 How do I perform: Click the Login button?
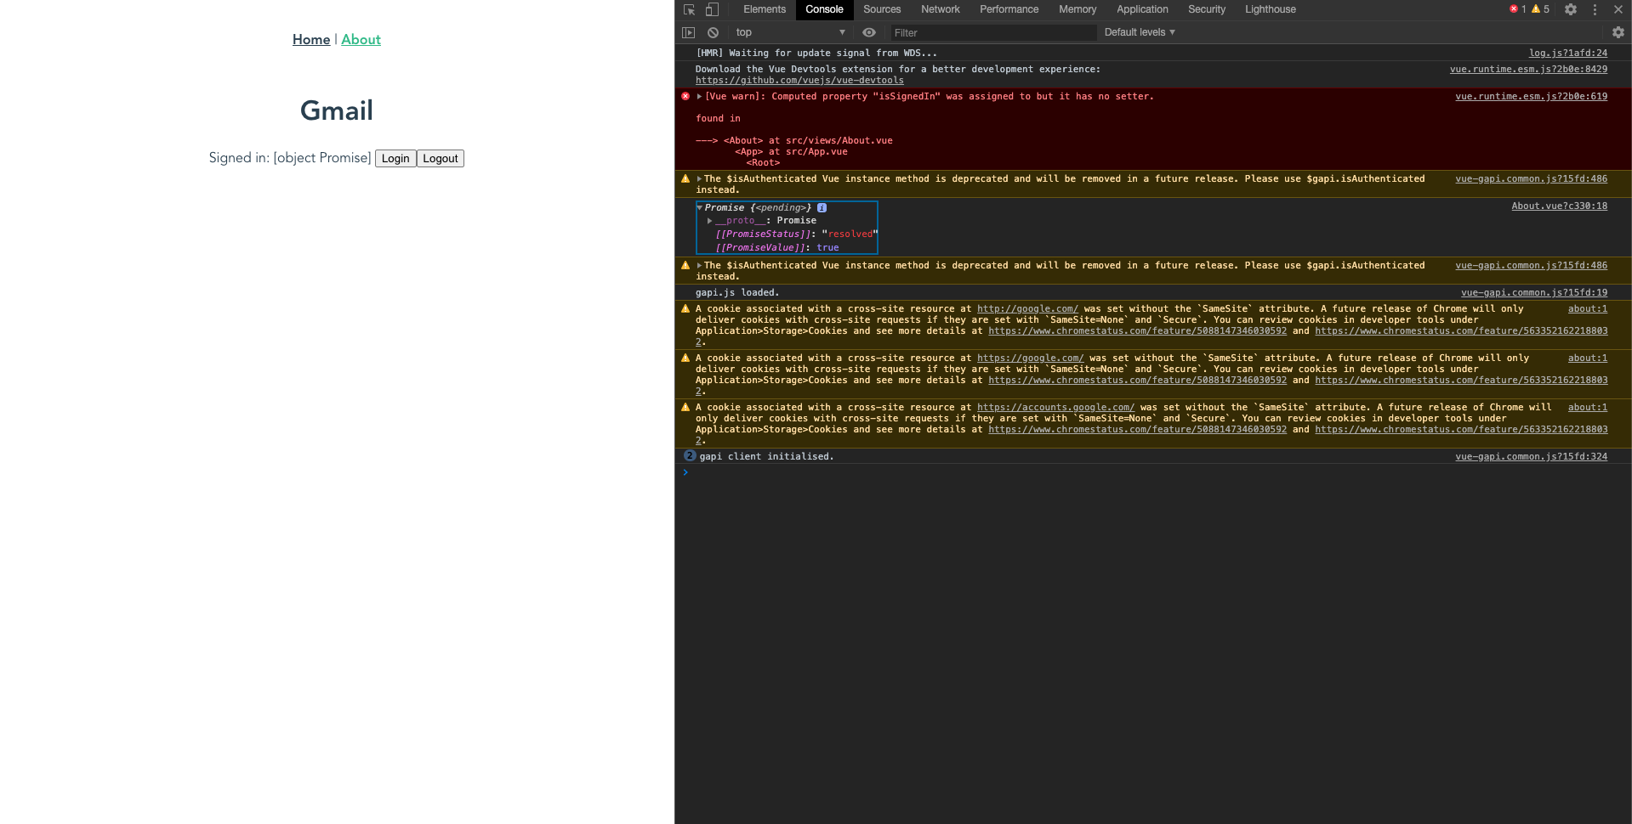[x=395, y=158]
